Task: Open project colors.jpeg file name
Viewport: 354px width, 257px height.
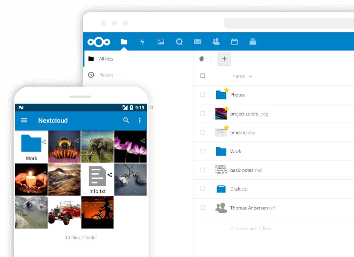Action: point(249,114)
